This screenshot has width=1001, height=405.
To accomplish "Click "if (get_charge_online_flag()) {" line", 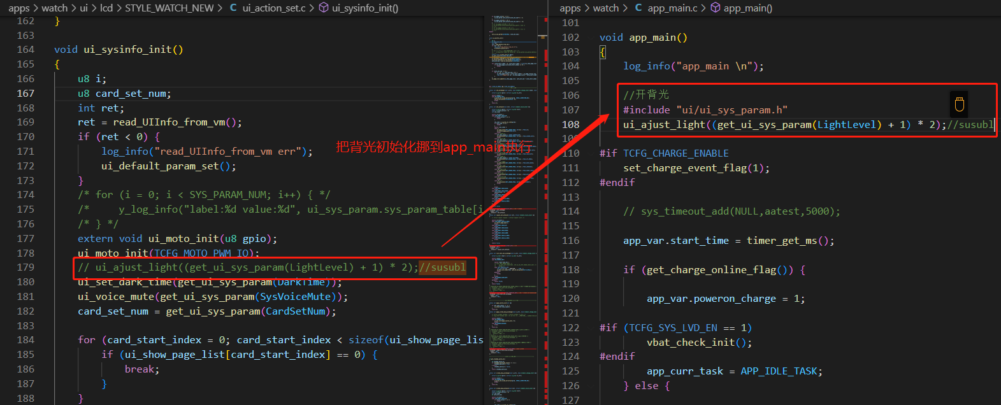I will [x=714, y=270].
